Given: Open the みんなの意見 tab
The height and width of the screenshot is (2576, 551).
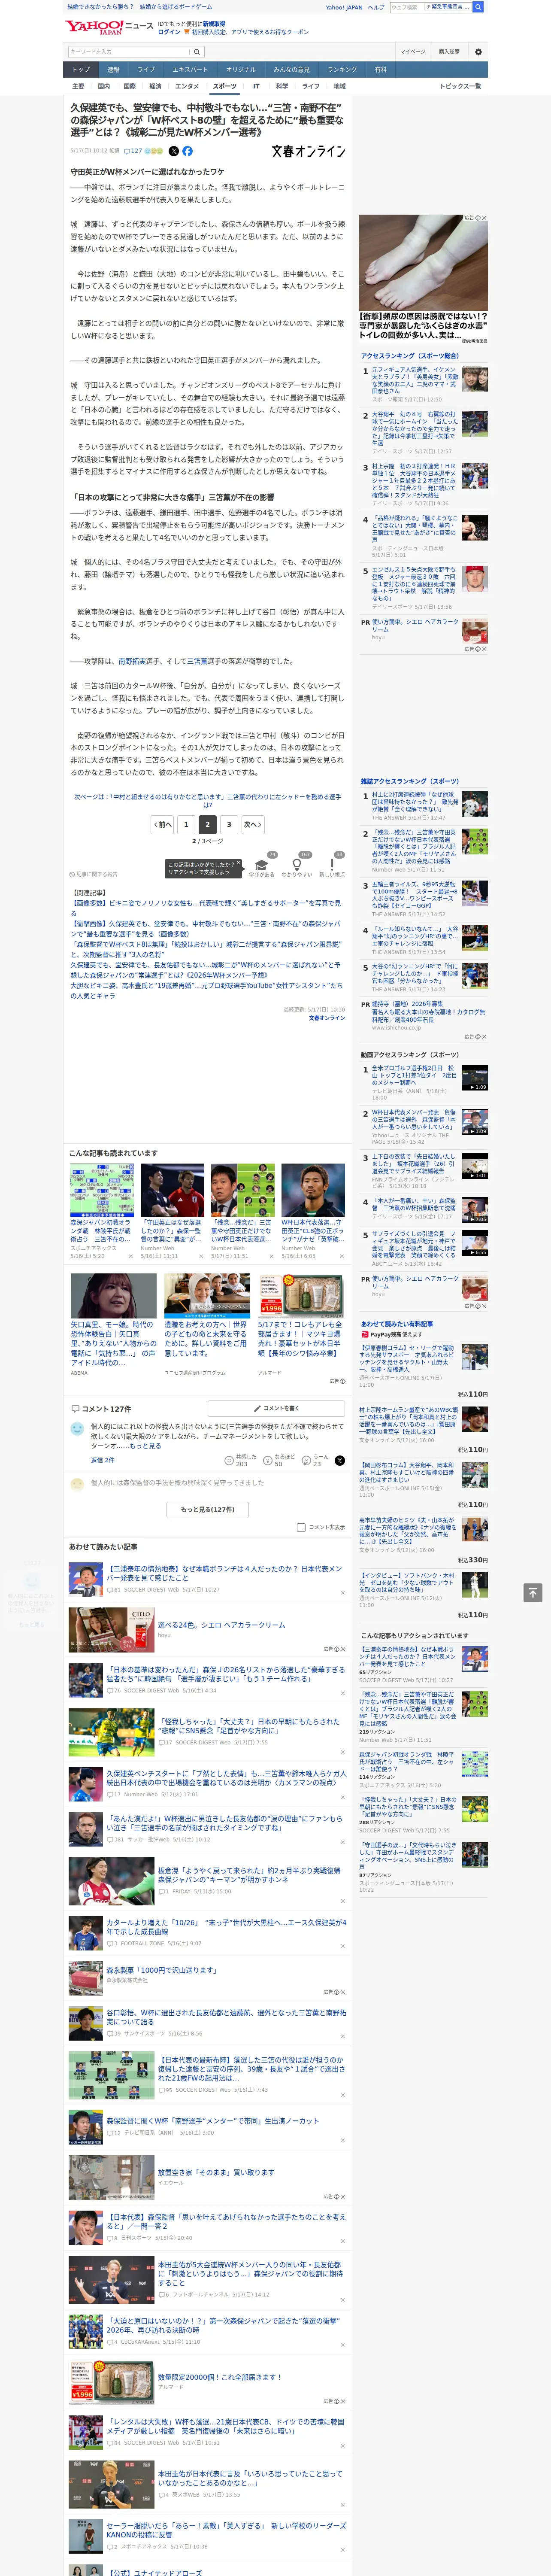Looking at the screenshot, I should [291, 70].
